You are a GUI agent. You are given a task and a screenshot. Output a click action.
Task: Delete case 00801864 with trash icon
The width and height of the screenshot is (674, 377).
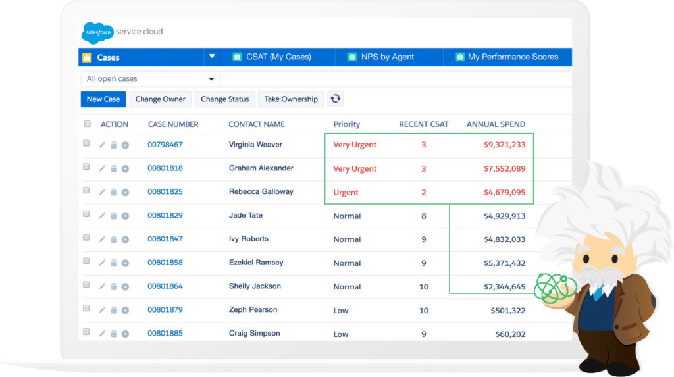coord(113,286)
